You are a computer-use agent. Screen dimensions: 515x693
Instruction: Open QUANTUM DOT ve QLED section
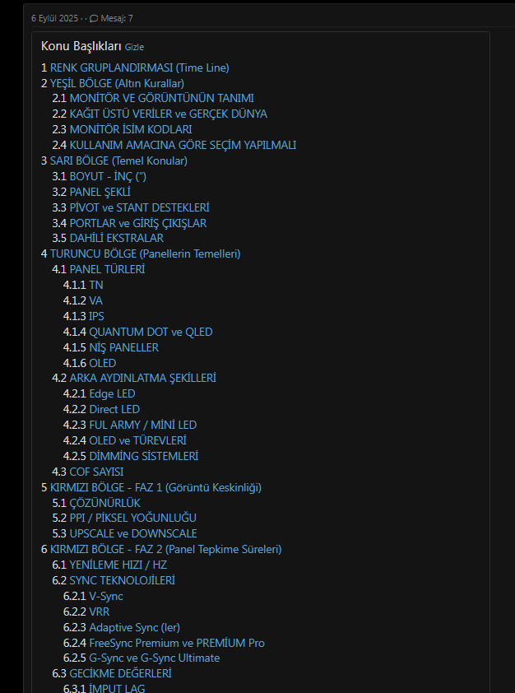coord(151,332)
